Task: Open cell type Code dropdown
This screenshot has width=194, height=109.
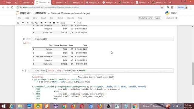Action: pos(68,23)
